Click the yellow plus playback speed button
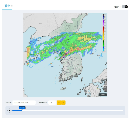Image resolution: width=130 pixels, height=118 pixels. (59, 103)
